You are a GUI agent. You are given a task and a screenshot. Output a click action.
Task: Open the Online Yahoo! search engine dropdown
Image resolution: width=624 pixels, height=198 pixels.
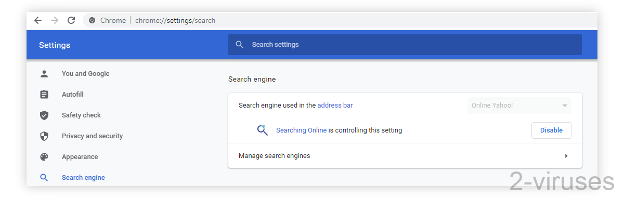519,105
